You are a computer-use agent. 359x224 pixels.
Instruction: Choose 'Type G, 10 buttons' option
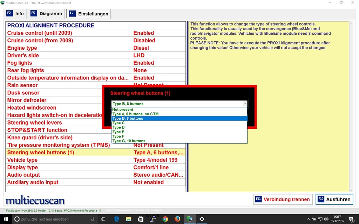[179, 141]
